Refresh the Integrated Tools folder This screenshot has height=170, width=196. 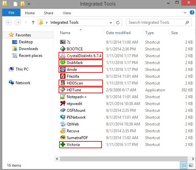(x=118, y=23)
